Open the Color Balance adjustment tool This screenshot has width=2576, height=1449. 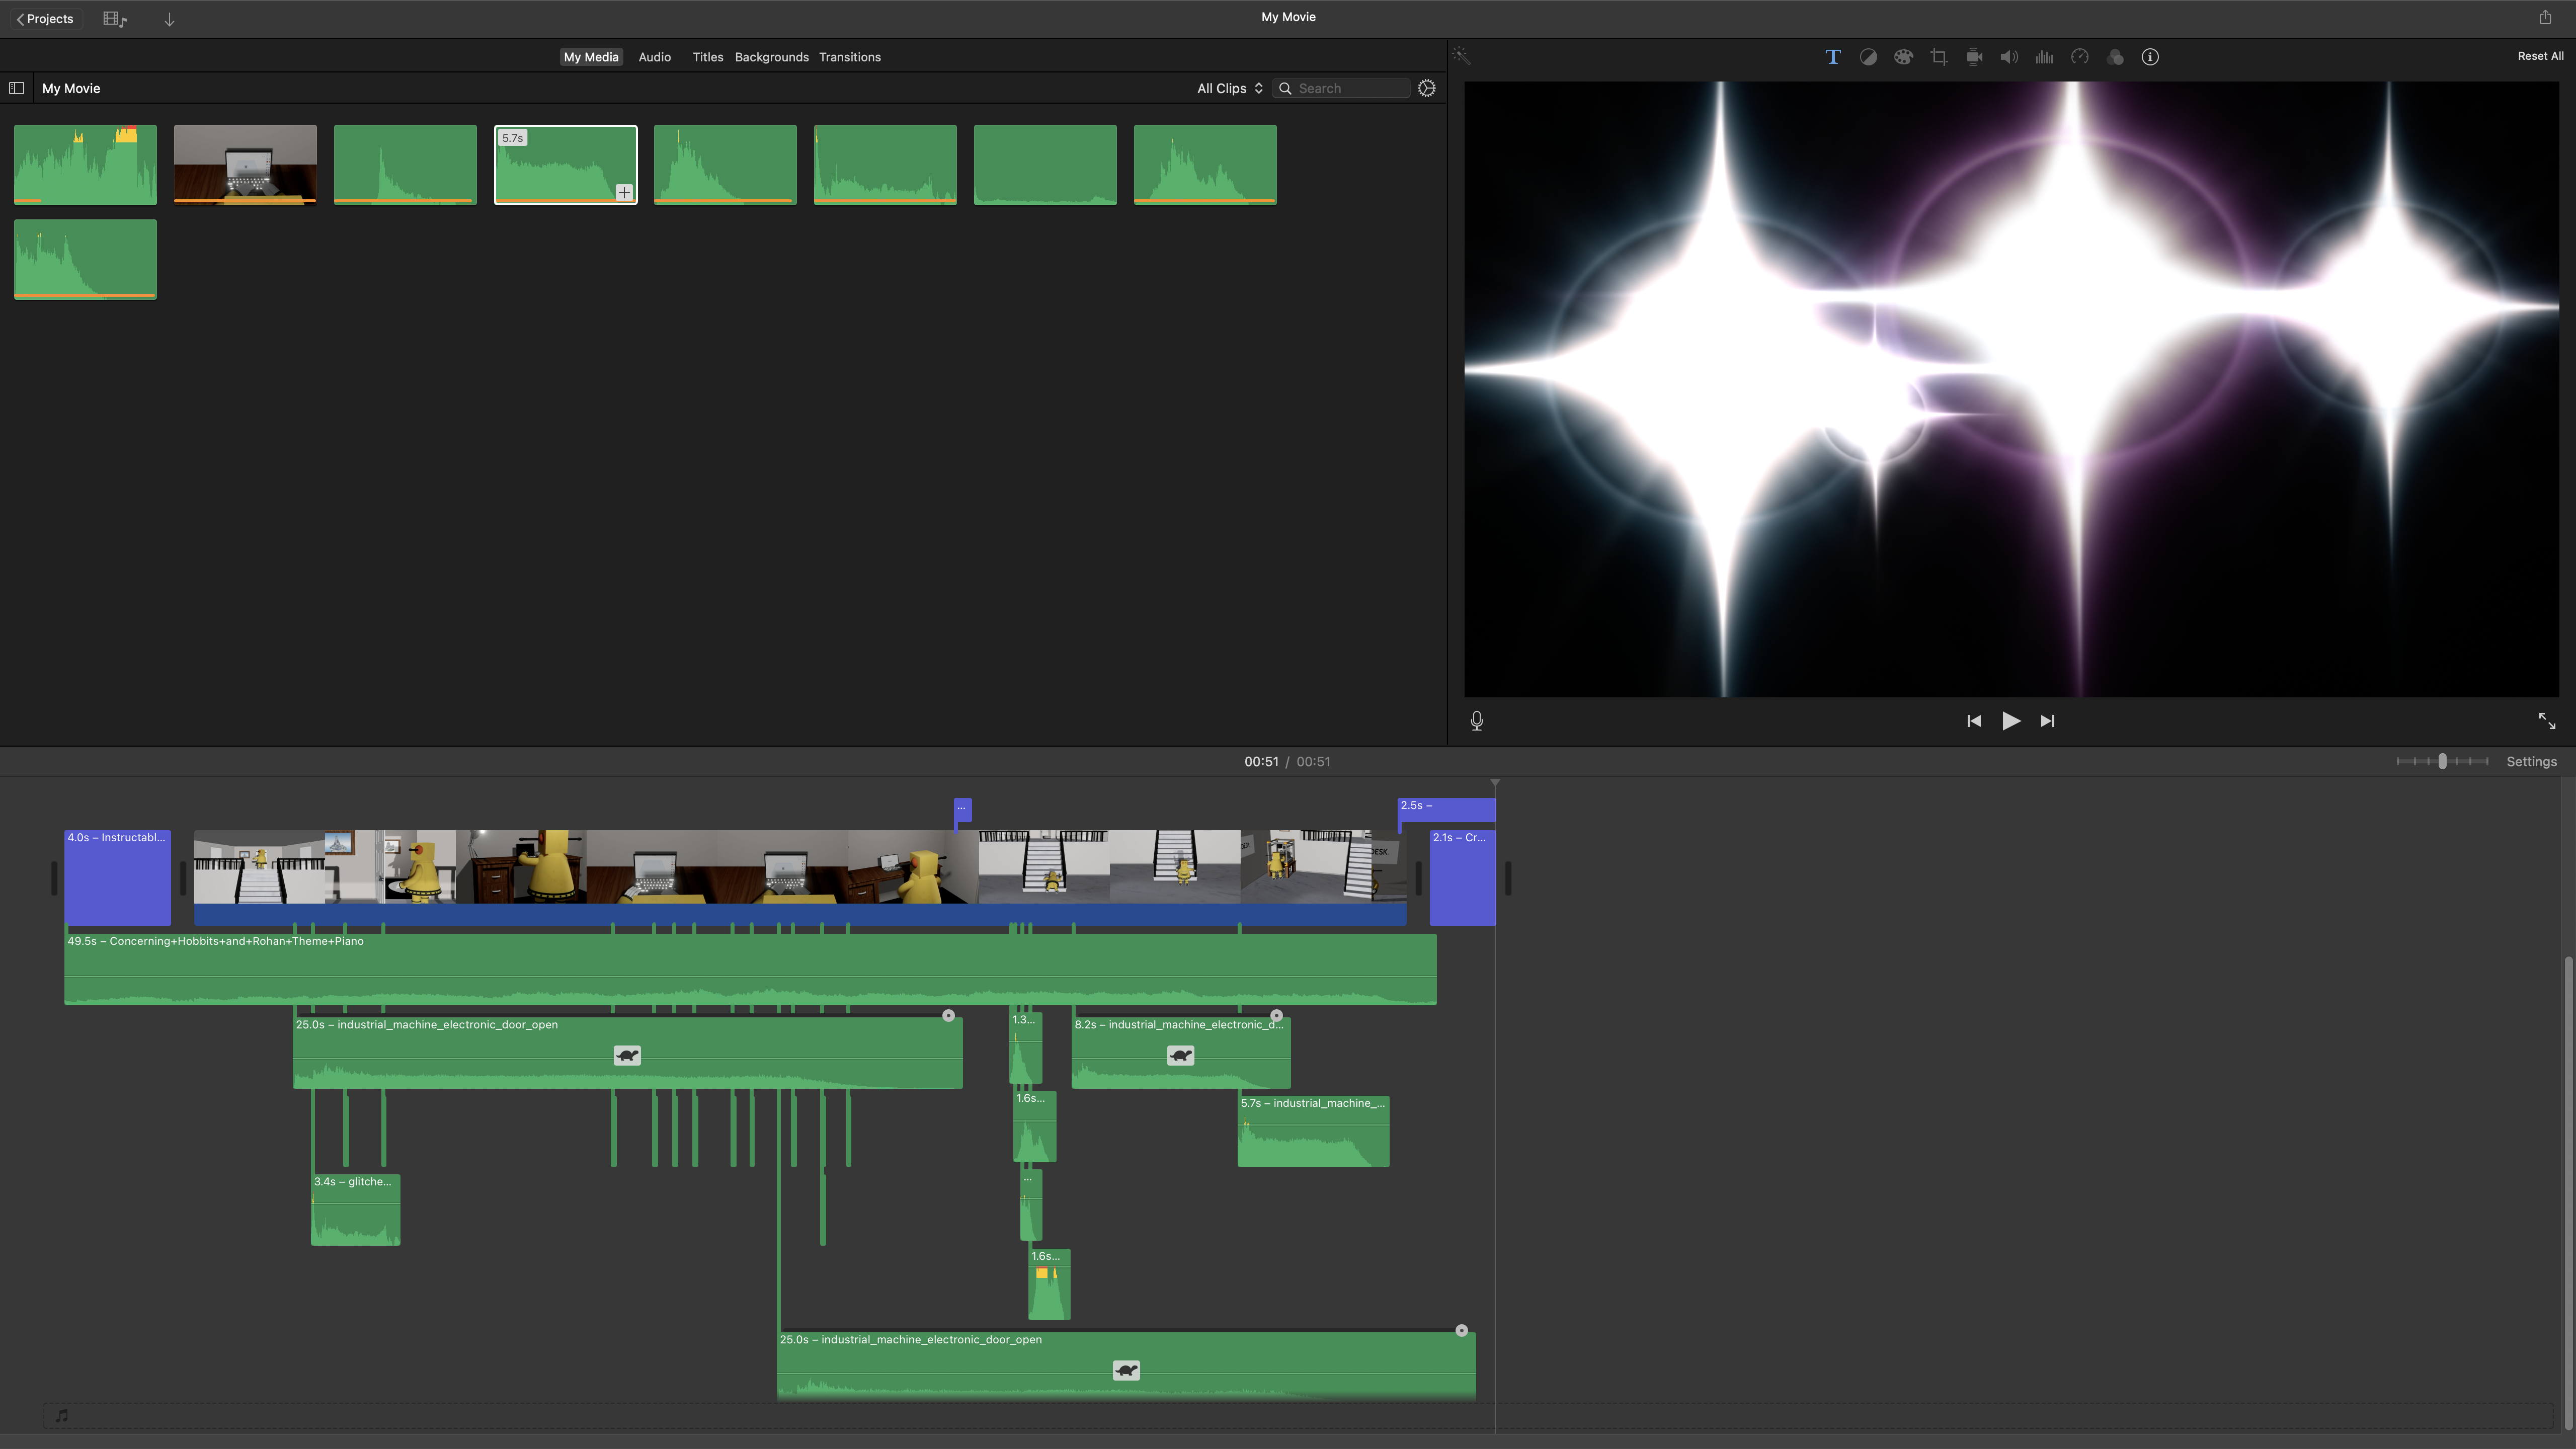coord(1867,57)
